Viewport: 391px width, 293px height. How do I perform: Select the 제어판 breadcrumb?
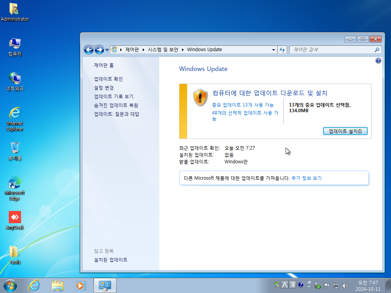coord(132,50)
